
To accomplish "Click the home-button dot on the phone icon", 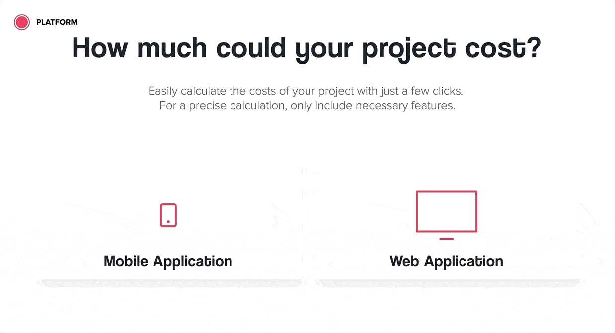I will coord(168,222).
